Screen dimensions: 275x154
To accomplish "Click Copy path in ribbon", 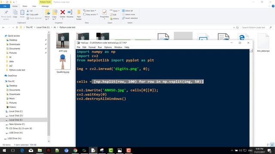I will pyautogui.click(x=33, y=15).
